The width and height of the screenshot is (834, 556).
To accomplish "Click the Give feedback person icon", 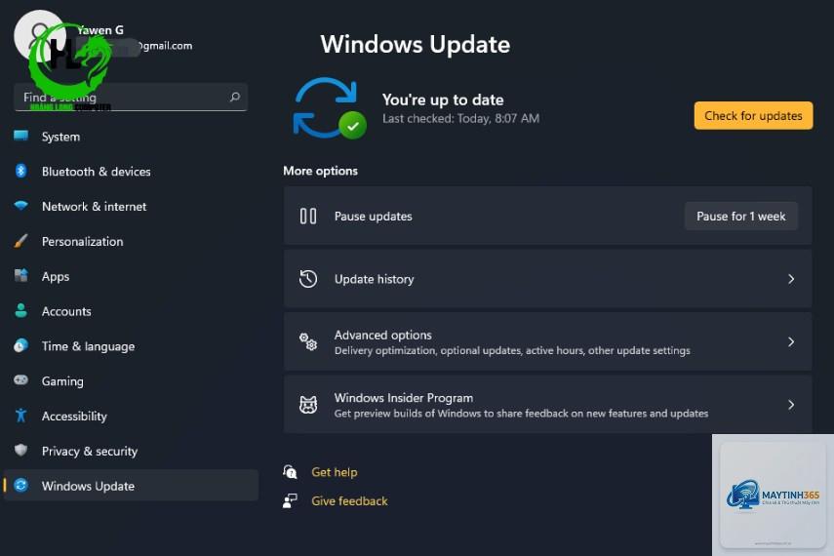I will click(x=290, y=500).
